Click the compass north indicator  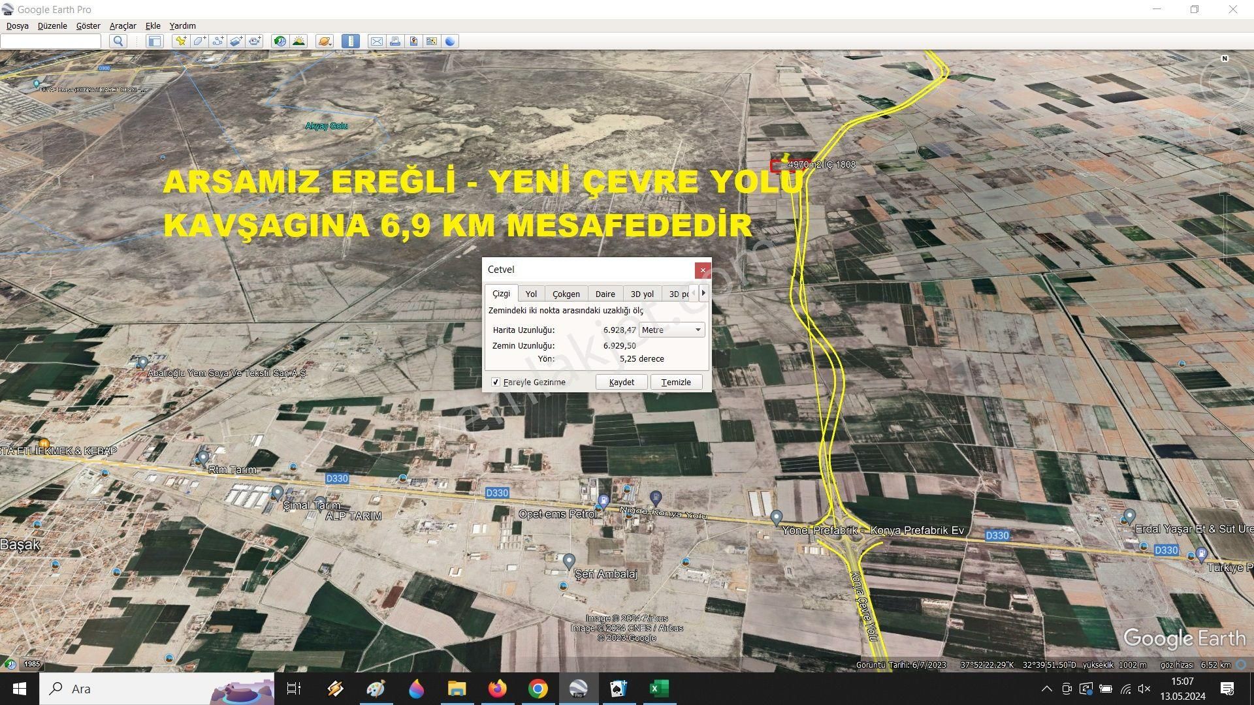coord(1225,59)
